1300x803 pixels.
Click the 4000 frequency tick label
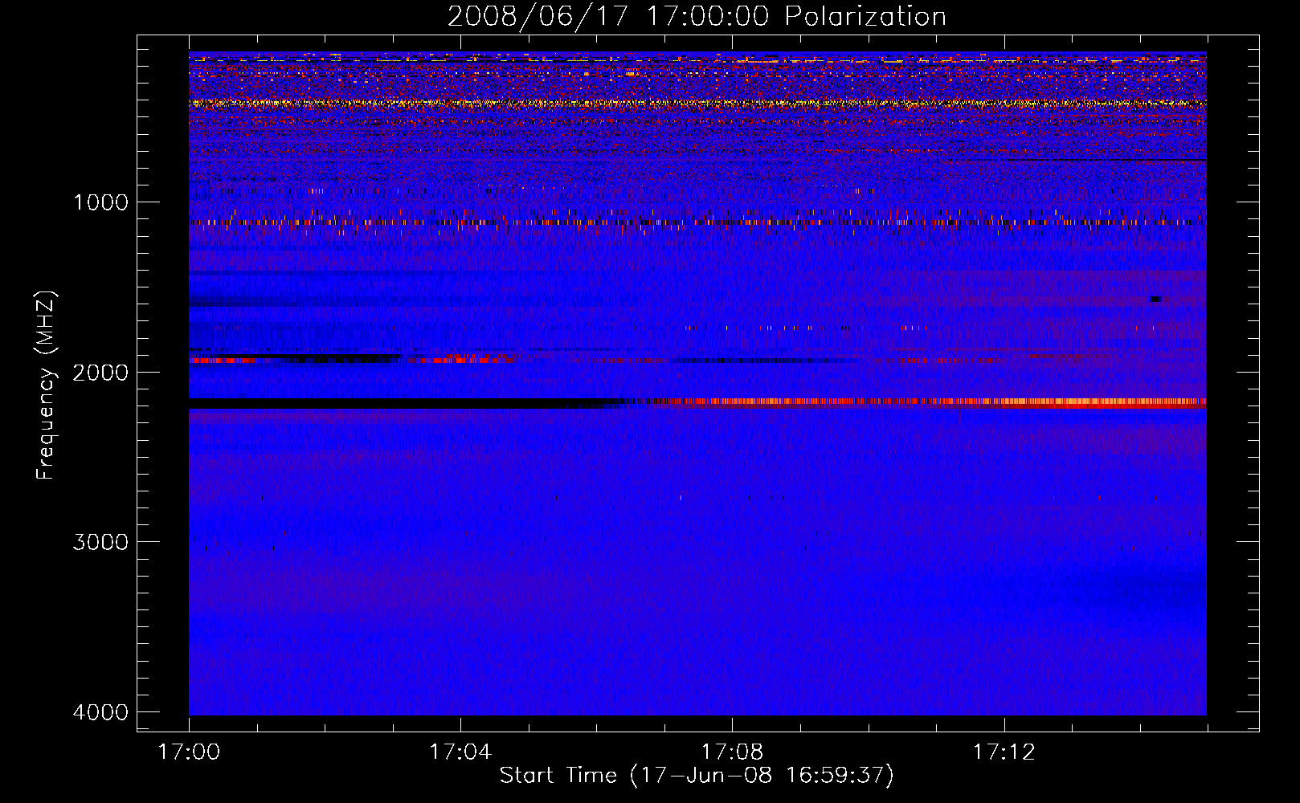[100, 712]
